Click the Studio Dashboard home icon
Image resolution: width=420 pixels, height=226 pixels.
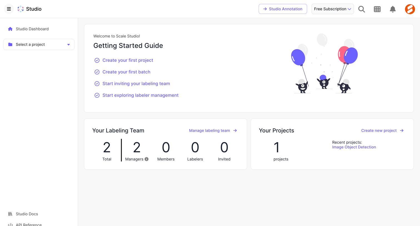tap(10, 29)
